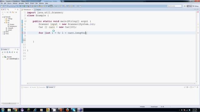Click the Debug bug toolbar icon

click(20, 6)
